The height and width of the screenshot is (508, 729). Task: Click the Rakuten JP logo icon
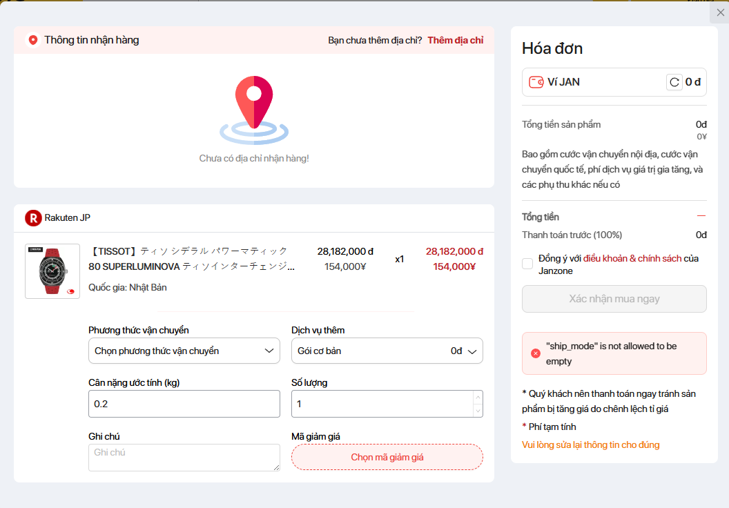click(33, 218)
